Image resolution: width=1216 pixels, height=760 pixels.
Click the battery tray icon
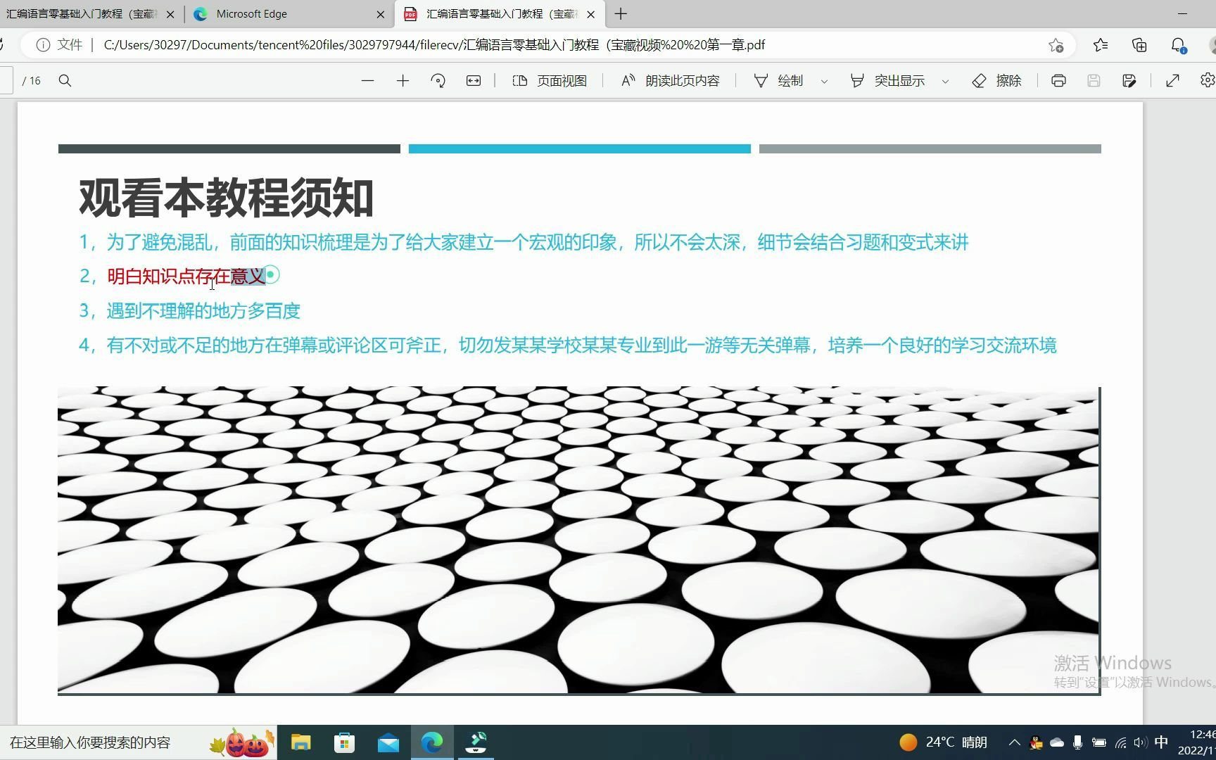point(1098,742)
